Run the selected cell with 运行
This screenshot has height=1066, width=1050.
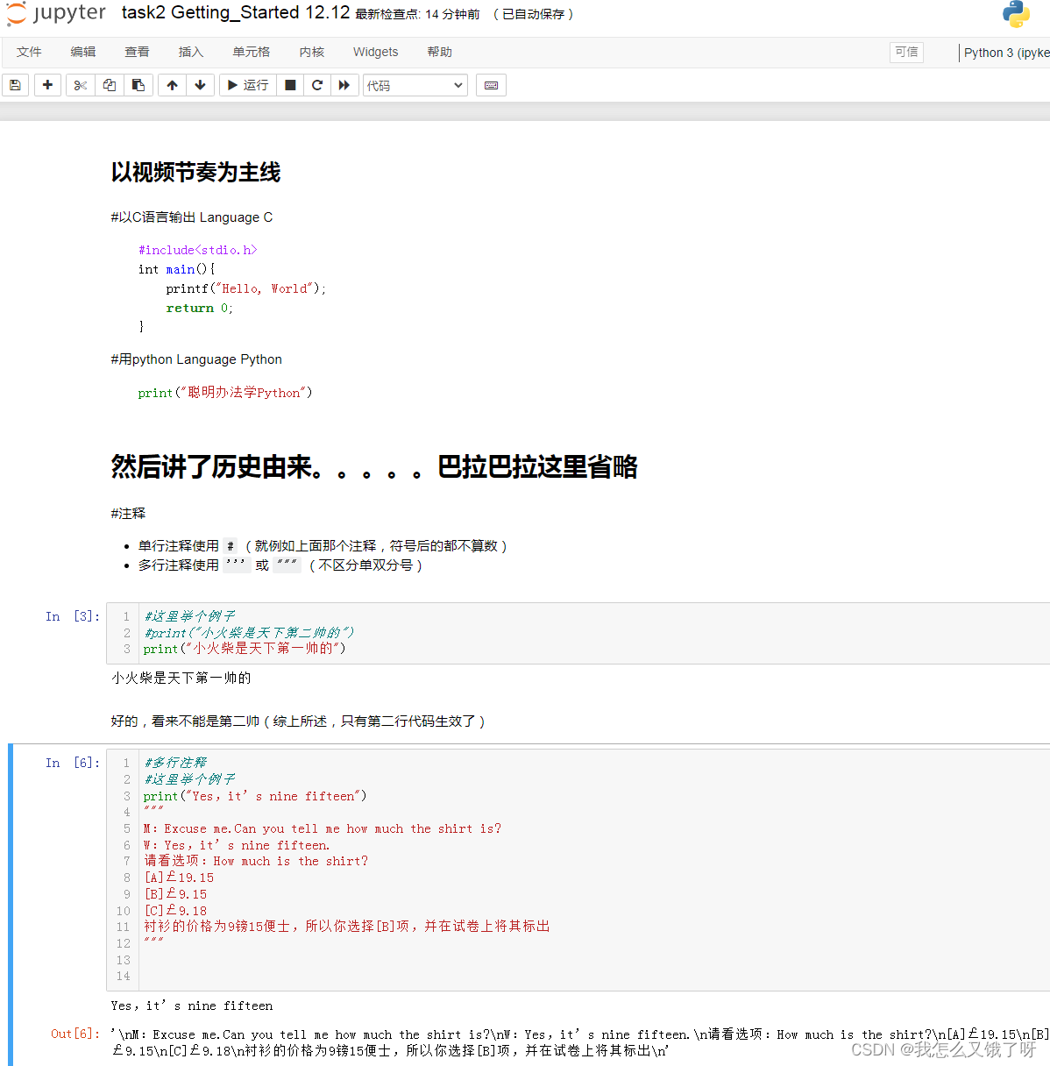tap(248, 85)
